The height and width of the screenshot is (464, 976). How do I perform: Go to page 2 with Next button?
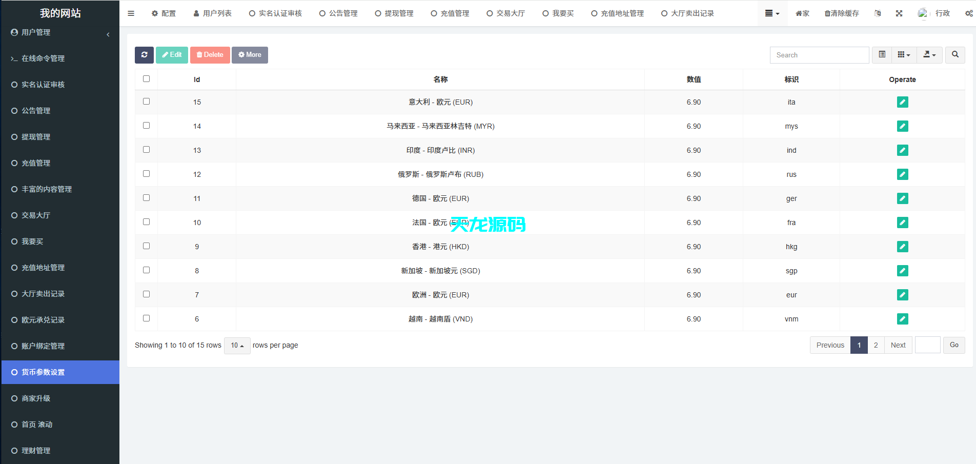(x=898, y=345)
